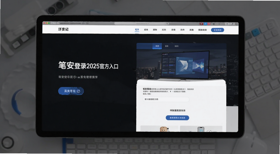Open the red extension icon in browser toolbar
The height and width of the screenshot is (154, 280).
[x=201, y=24]
